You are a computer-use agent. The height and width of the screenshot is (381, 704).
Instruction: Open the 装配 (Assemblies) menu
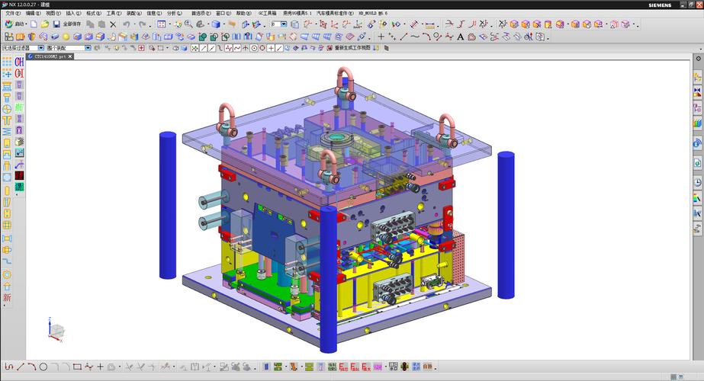tap(133, 14)
